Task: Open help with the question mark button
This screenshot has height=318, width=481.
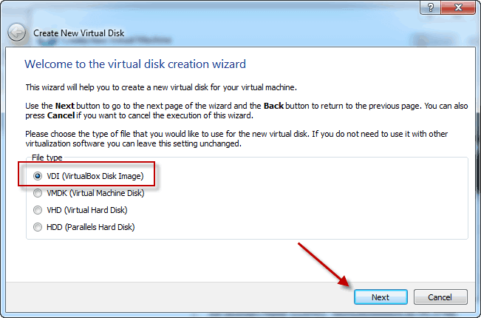Action: [430, 7]
